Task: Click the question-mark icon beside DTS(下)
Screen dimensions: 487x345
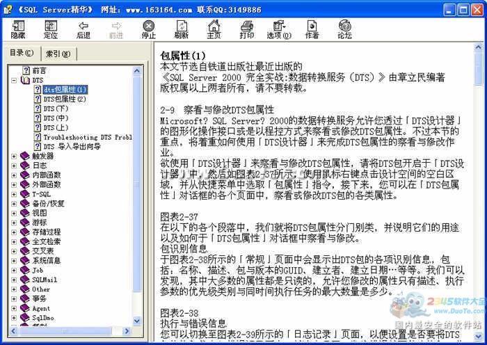Action: pos(38,109)
